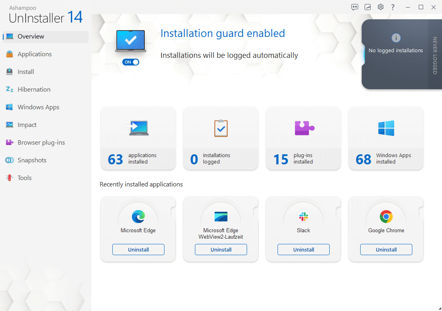Go to Hibernation in the sidebar
This screenshot has height=311, width=442.
click(x=34, y=90)
